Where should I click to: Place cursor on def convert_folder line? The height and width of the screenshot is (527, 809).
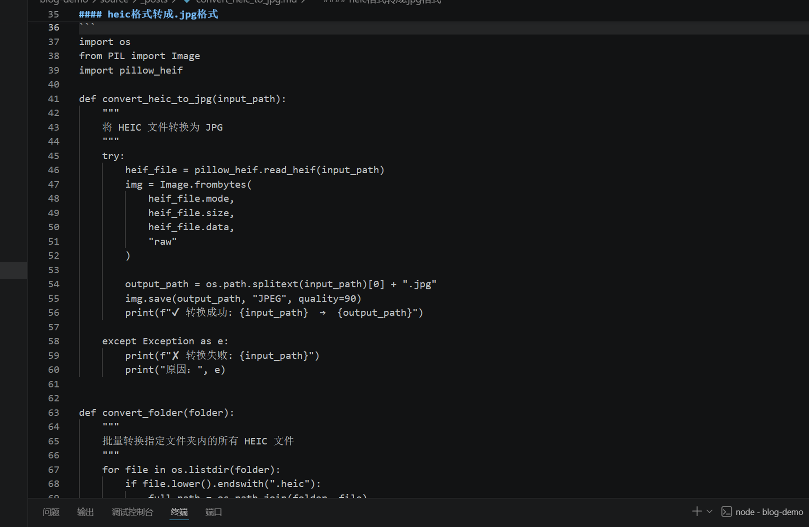pyautogui.click(x=156, y=413)
